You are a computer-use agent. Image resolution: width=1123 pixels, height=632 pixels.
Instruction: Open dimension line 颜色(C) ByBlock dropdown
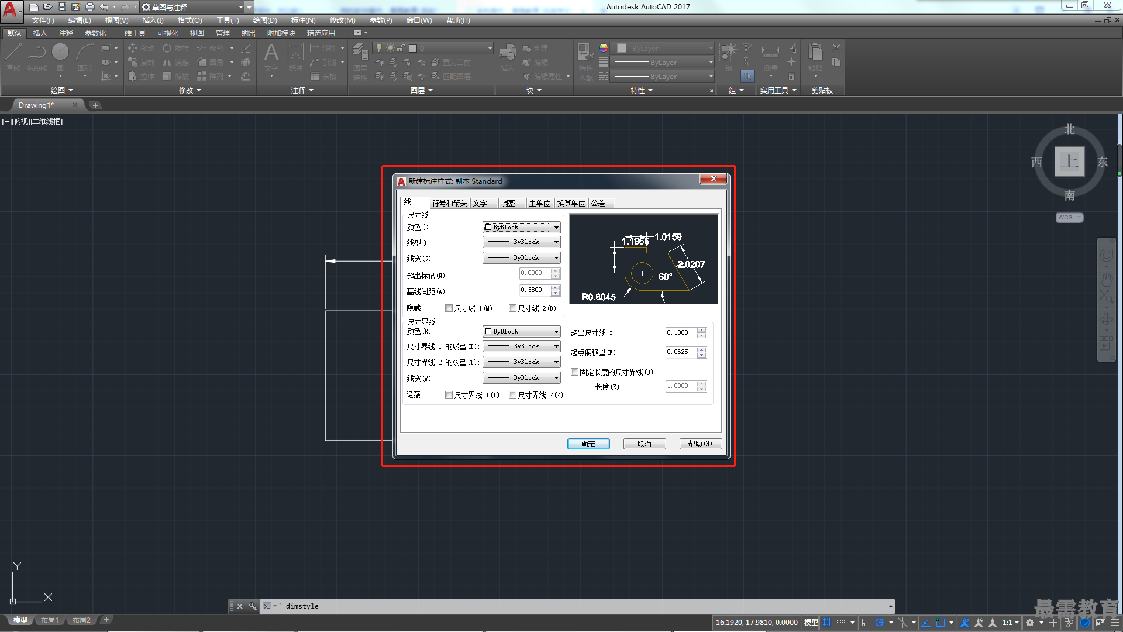point(522,227)
